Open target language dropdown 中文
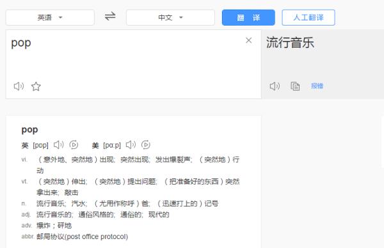The height and width of the screenshot is (248, 384). click(170, 18)
